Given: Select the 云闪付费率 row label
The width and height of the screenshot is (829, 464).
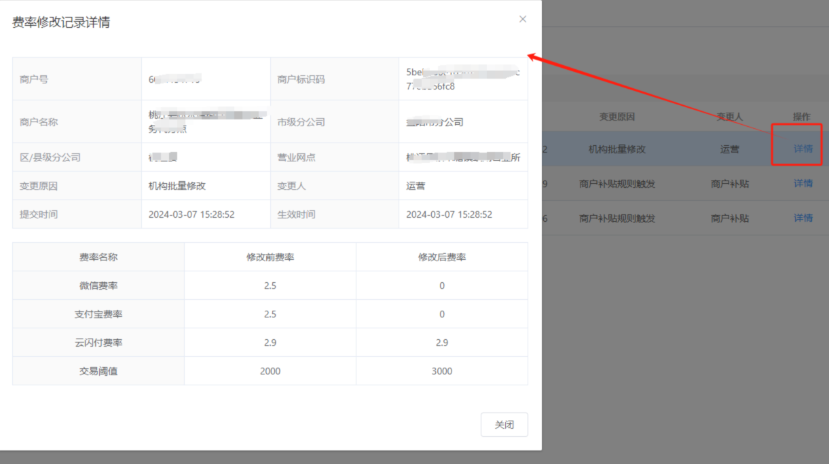Looking at the screenshot, I should pyautogui.click(x=98, y=343).
